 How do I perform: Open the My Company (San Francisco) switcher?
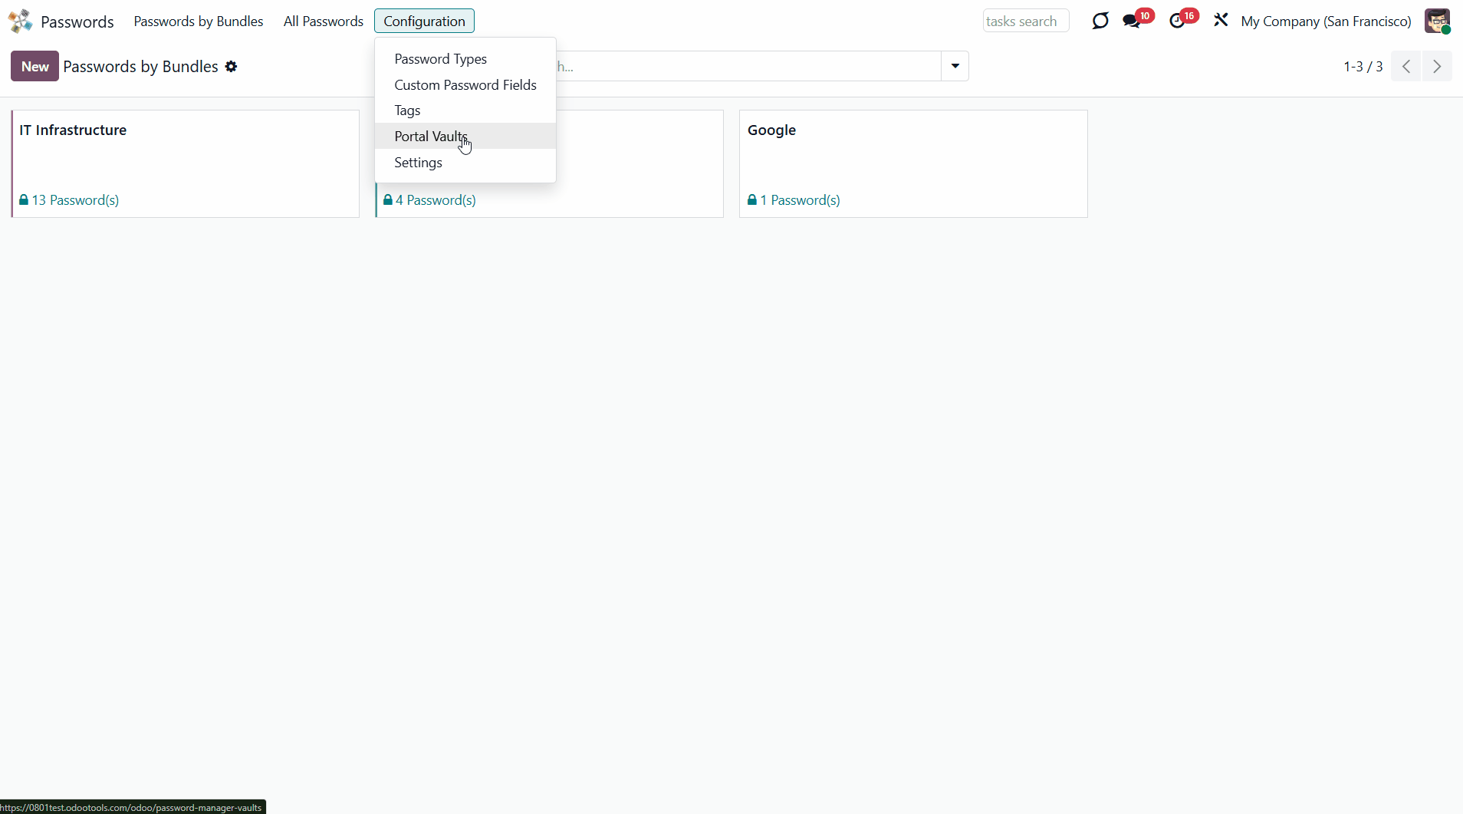(1326, 21)
